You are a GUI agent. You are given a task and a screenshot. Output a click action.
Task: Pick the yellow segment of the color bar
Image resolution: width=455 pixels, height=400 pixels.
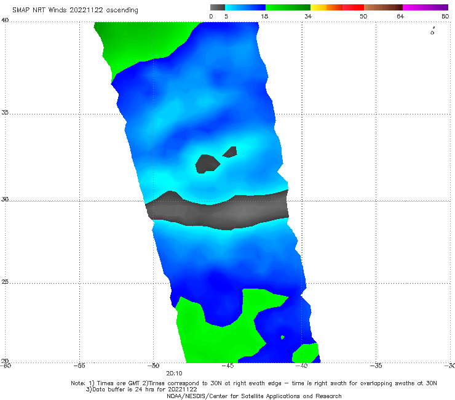[318, 7]
